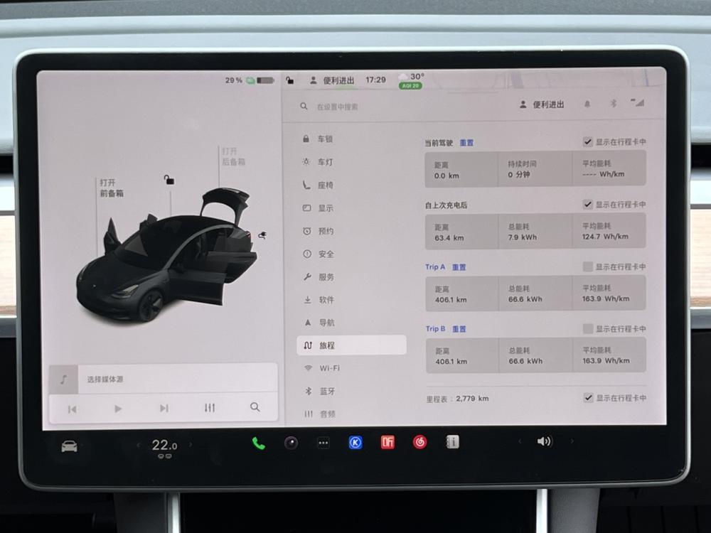The height and width of the screenshot is (533, 711).
Task: Open the front trunk (打开前备箱)
Action: tap(112, 188)
